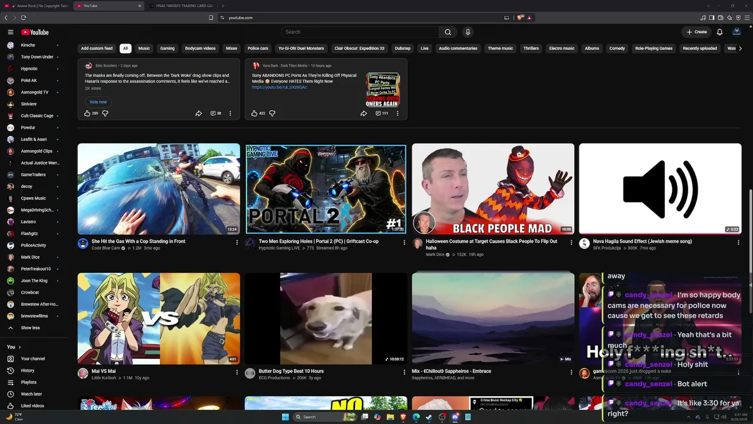Open the youtu.be link in Vara Dark post

point(279,87)
